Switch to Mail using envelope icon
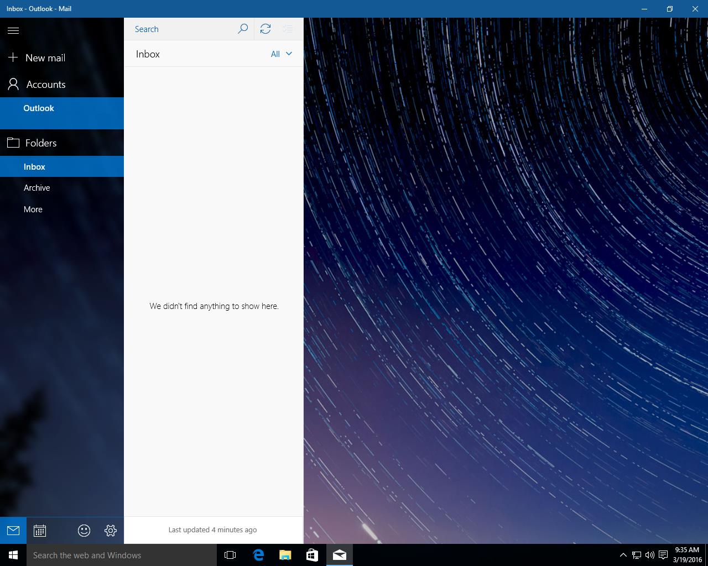 tap(13, 531)
